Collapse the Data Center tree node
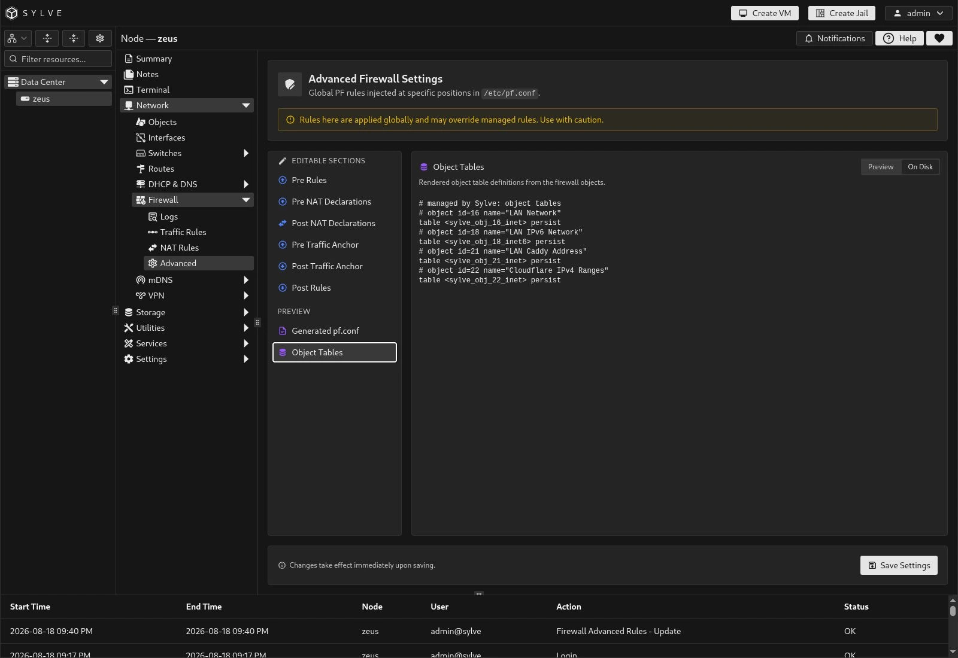The height and width of the screenshot is (658, 958). (104, 82)
